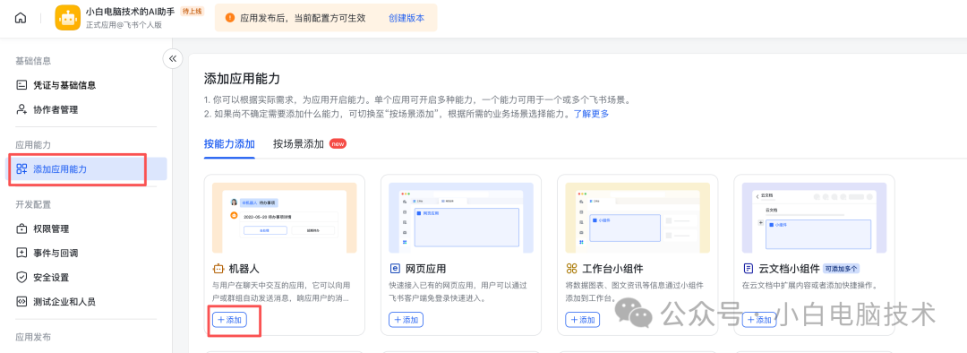Click the 应用发布 section label
Screen dimensions: 967x353
33,337
